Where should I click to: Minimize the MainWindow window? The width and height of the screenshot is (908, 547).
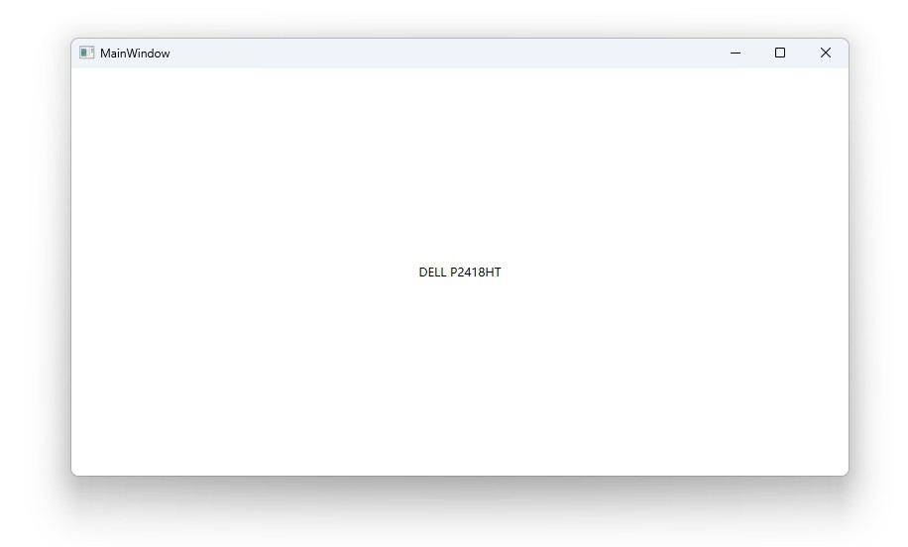[x=736, y=53]
